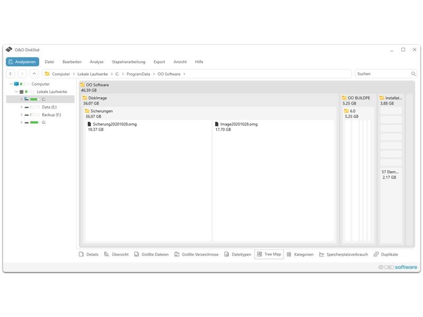Expand the Data (E:) tree node
The height and width of the screenshot is (317, 423).
pos(21,107)
